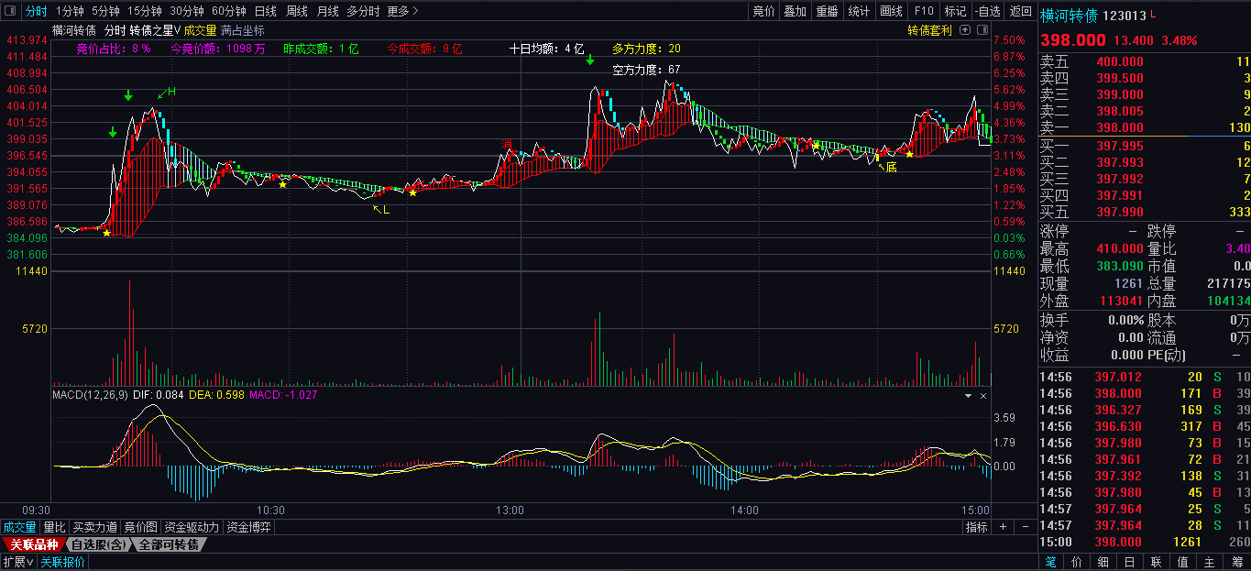Open F10 company info

pyautogui.click(x=924, y=11)
